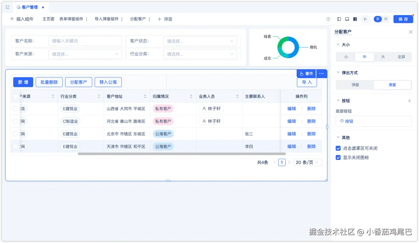Click the 客户名称 keyword input field
The image size is (419, 243).
point(85,41)
